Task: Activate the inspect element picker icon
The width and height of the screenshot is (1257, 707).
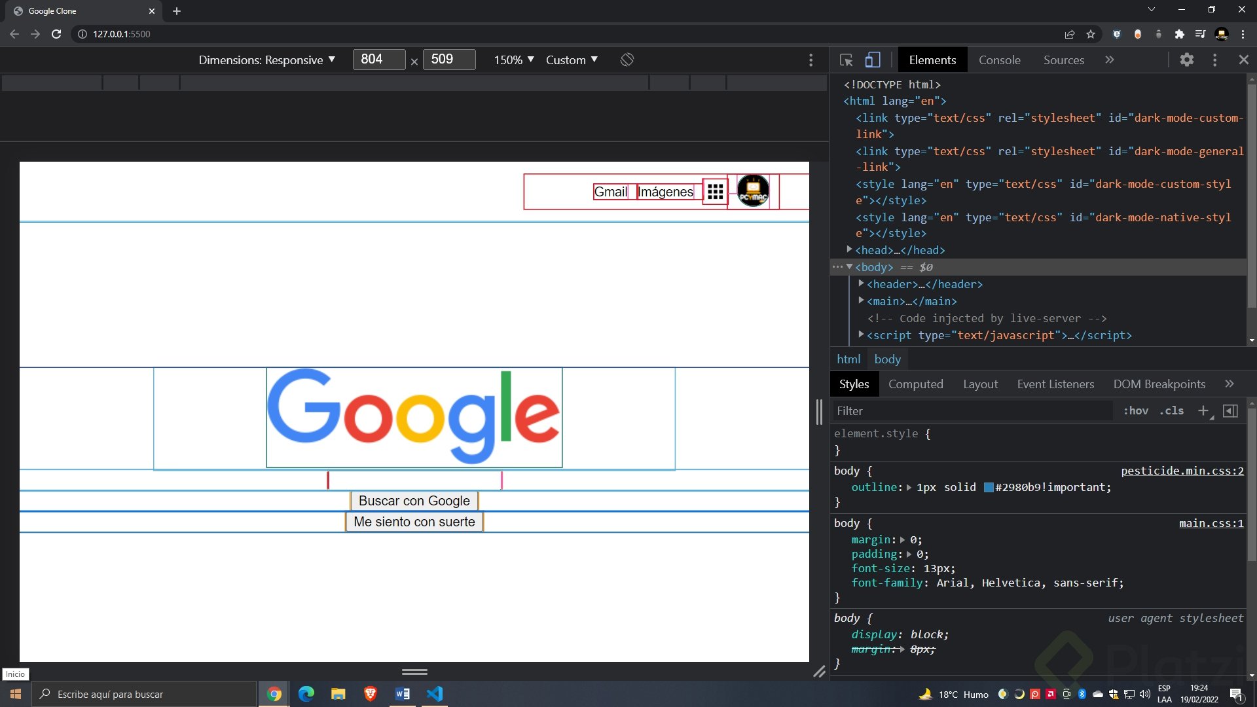Action: (x=846, y=60)
